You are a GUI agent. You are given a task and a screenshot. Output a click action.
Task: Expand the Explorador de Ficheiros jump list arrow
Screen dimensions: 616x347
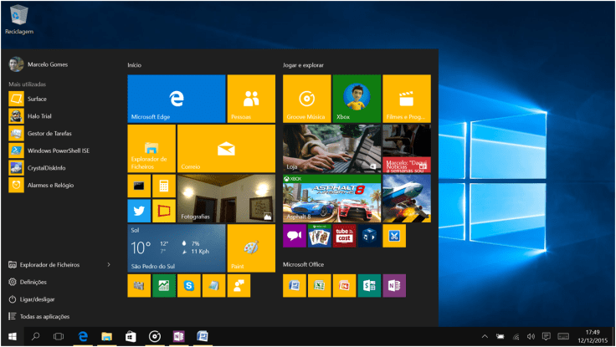tap(109, 264)
